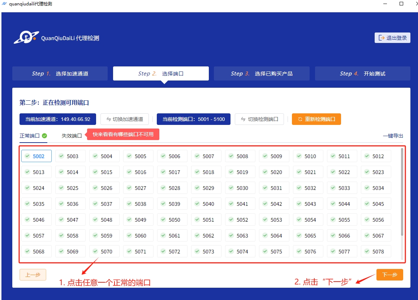Screen dimensions: 418x300
Task: Click the QuanQiuDaiLi planet logo icon
Action: [26, 37]
